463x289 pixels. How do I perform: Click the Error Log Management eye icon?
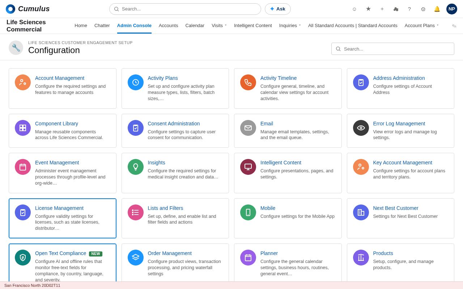click(x=361, y=128)
